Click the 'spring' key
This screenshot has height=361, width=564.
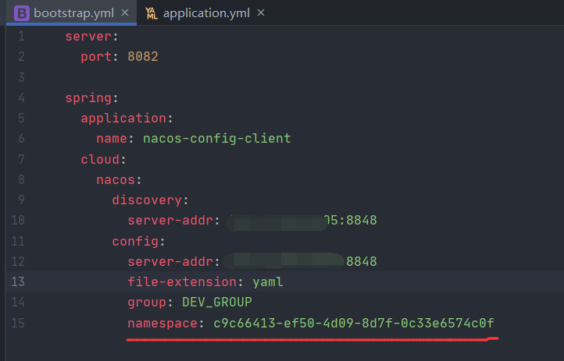[x=88, y=98]
